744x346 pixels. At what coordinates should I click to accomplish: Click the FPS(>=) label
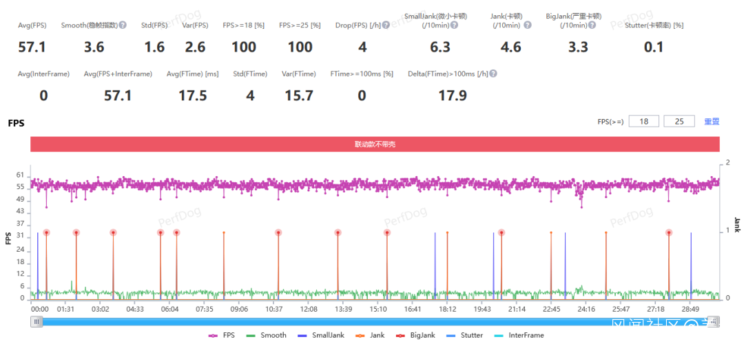pos(610,121)
